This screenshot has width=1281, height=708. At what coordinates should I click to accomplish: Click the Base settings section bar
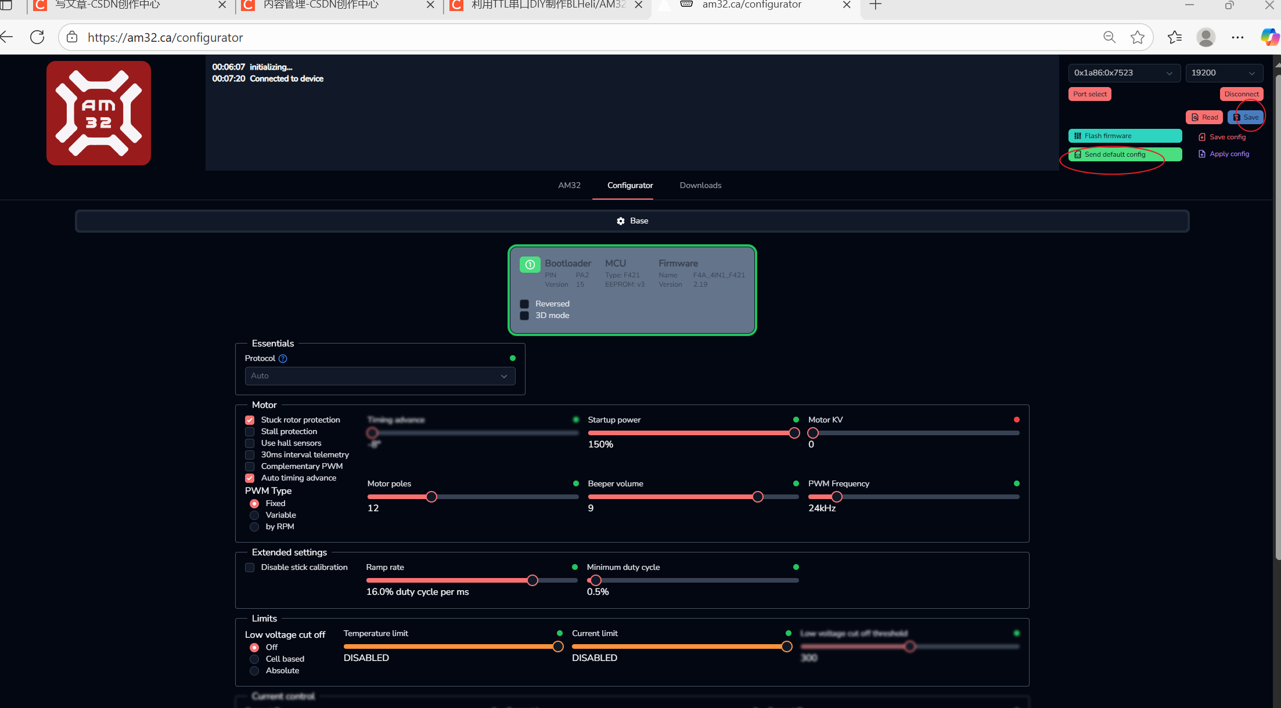pos(632,221)
